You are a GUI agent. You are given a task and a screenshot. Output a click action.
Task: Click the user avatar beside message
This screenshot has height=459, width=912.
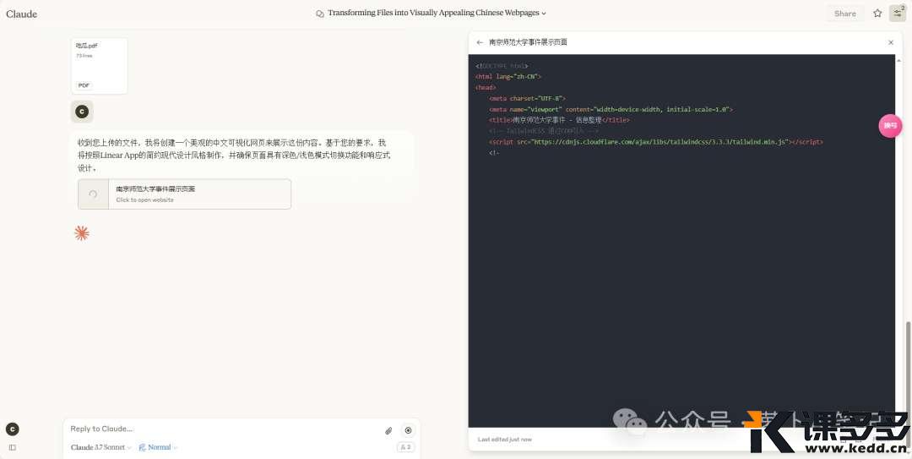[x=82, y=112]
